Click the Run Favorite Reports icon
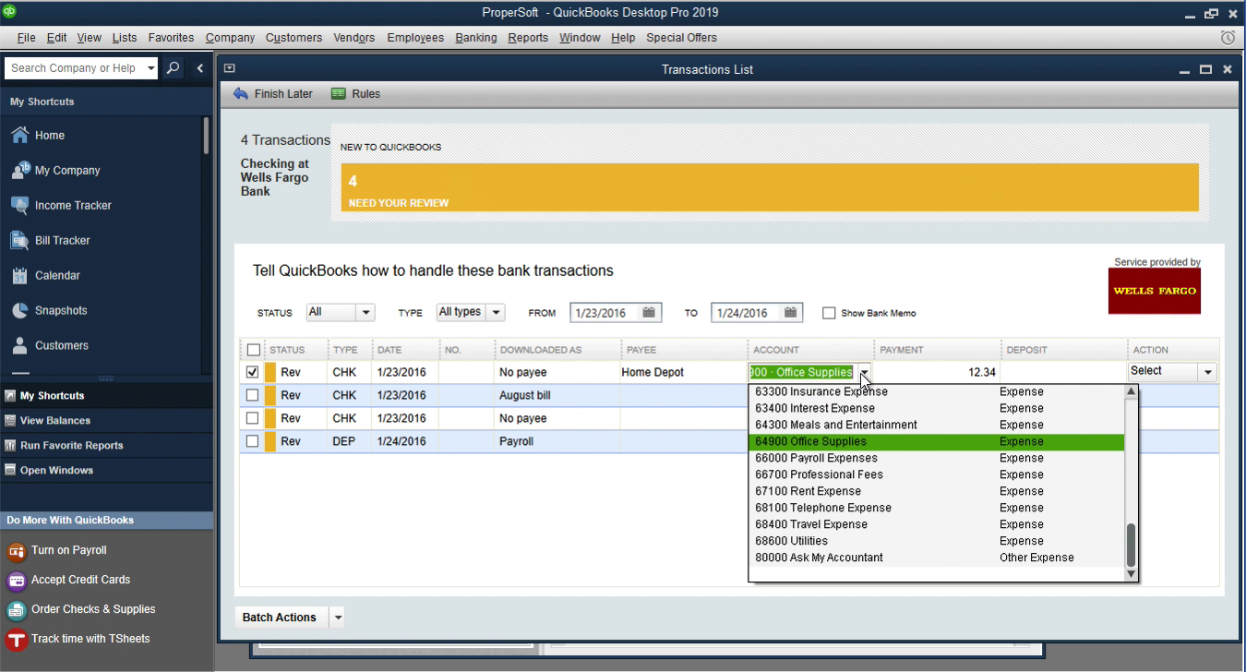Image resolution: width=1246 pixels, height=672 pixels. pos(10,445)
